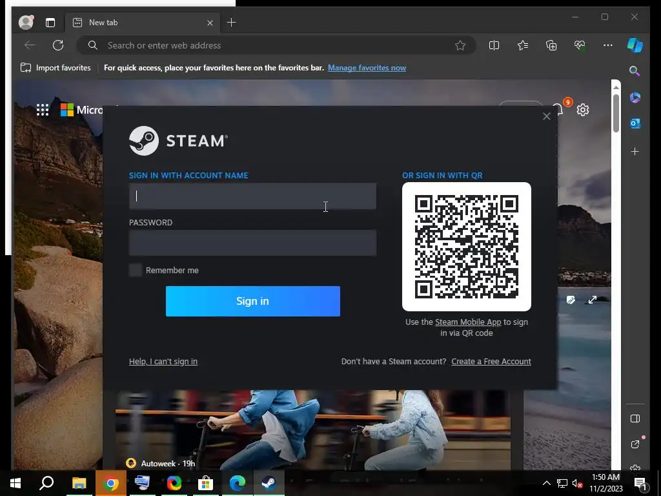Open the Windows Start menu

(15, 483)
